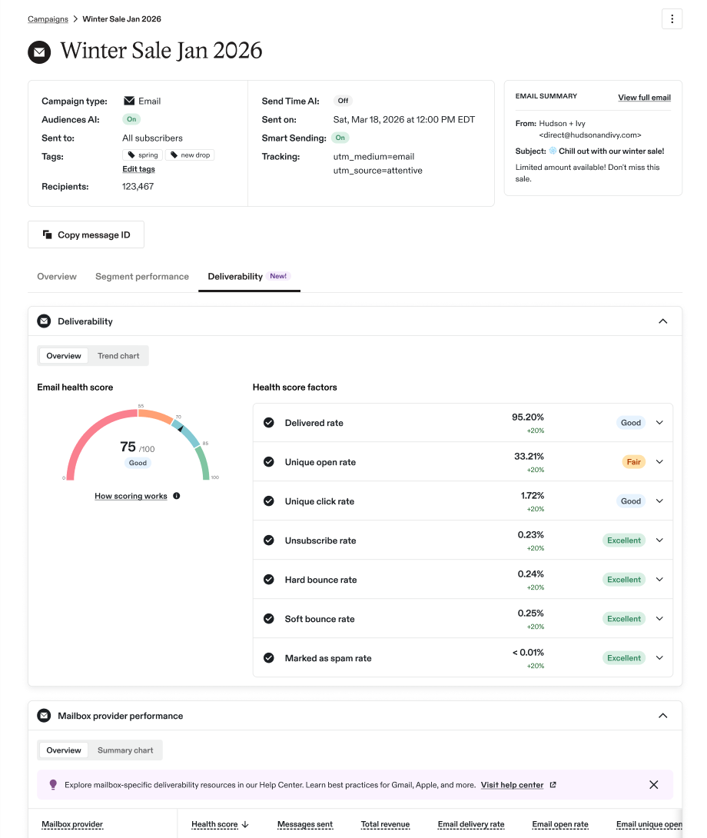Dismiss the help center banner
The height and width of the screenshot is (838, 707).
click(653, 784)
